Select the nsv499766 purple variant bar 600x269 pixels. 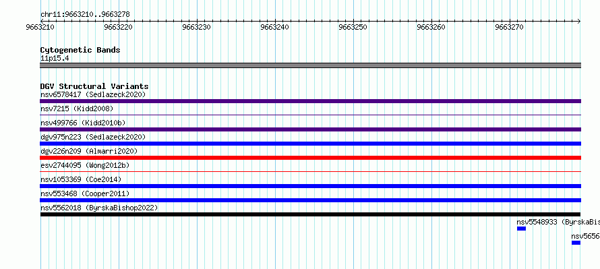[310, 129]
